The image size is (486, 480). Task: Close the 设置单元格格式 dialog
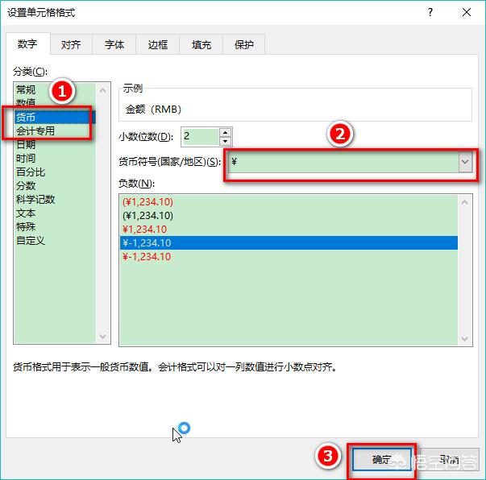click(x=467, y=12)
